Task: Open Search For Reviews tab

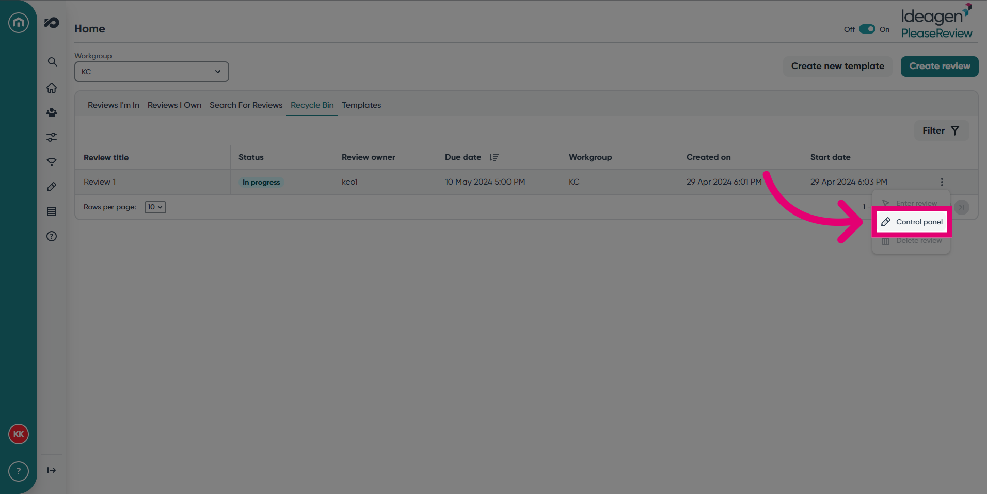Action: click(x=246, y=105)
